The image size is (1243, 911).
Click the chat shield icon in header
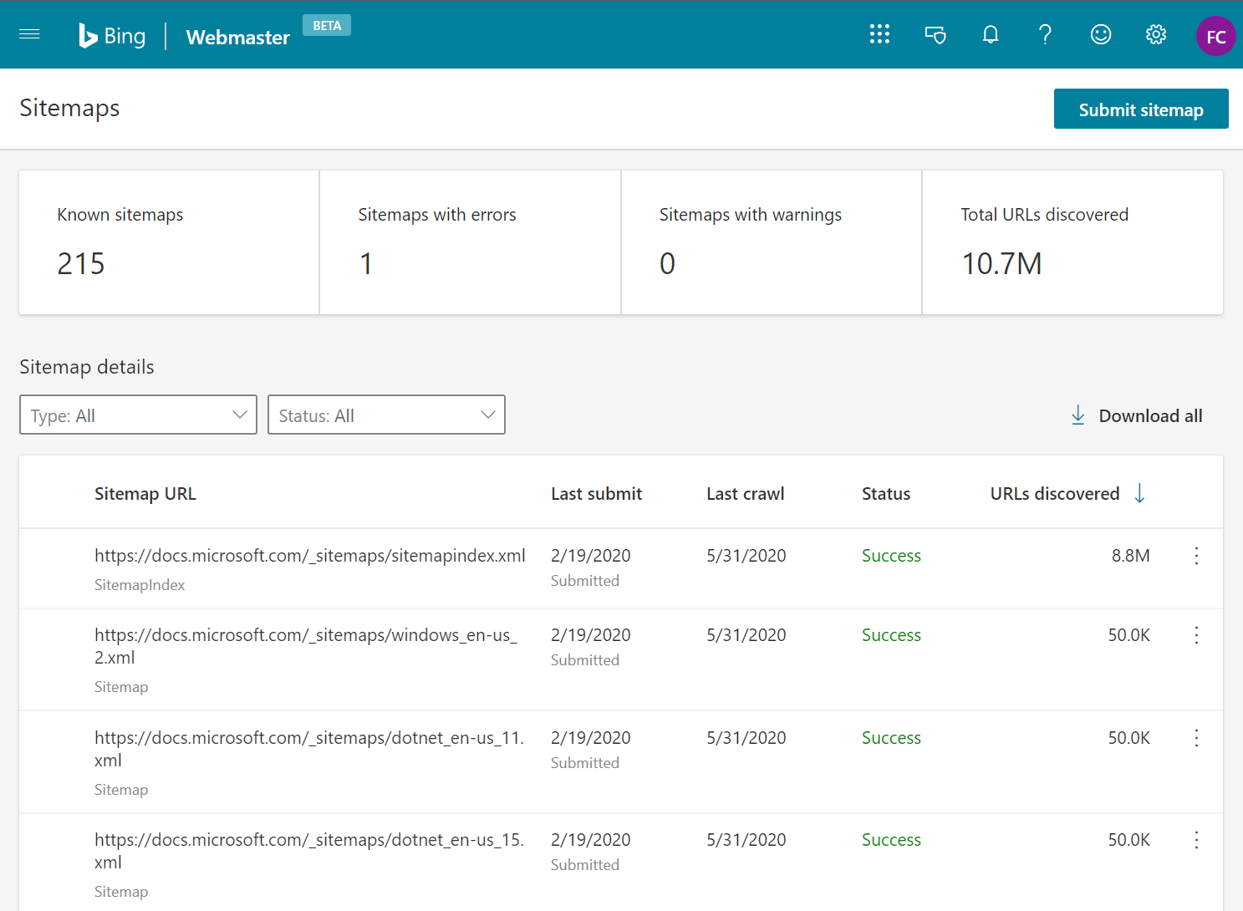[x=935, y=34]
